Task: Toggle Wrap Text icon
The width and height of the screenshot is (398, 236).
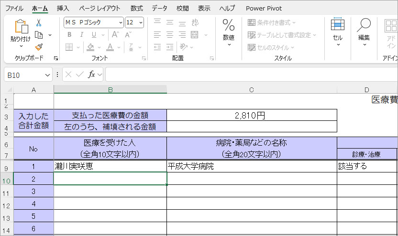Action: pos(195,22)
